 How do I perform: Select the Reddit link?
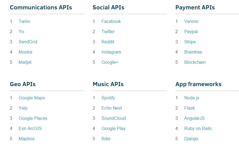click(x=108, y=42)
